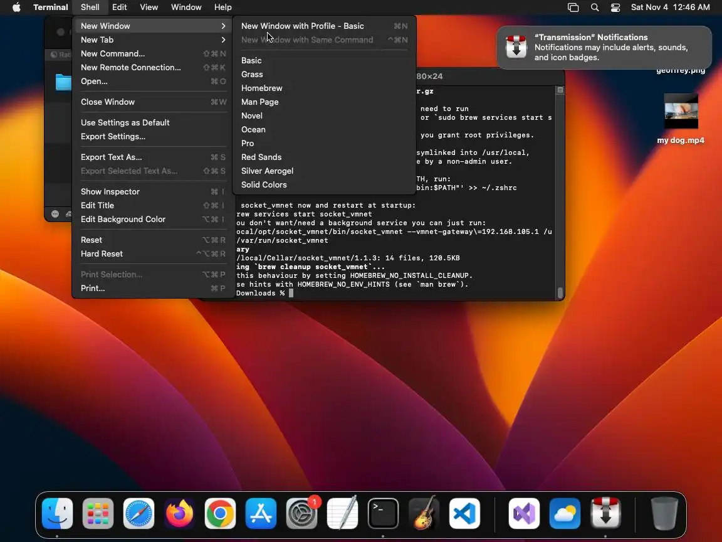Open the View menu
Image resolution: width=722 pixels, height=542 pixels.
[149, 7]
